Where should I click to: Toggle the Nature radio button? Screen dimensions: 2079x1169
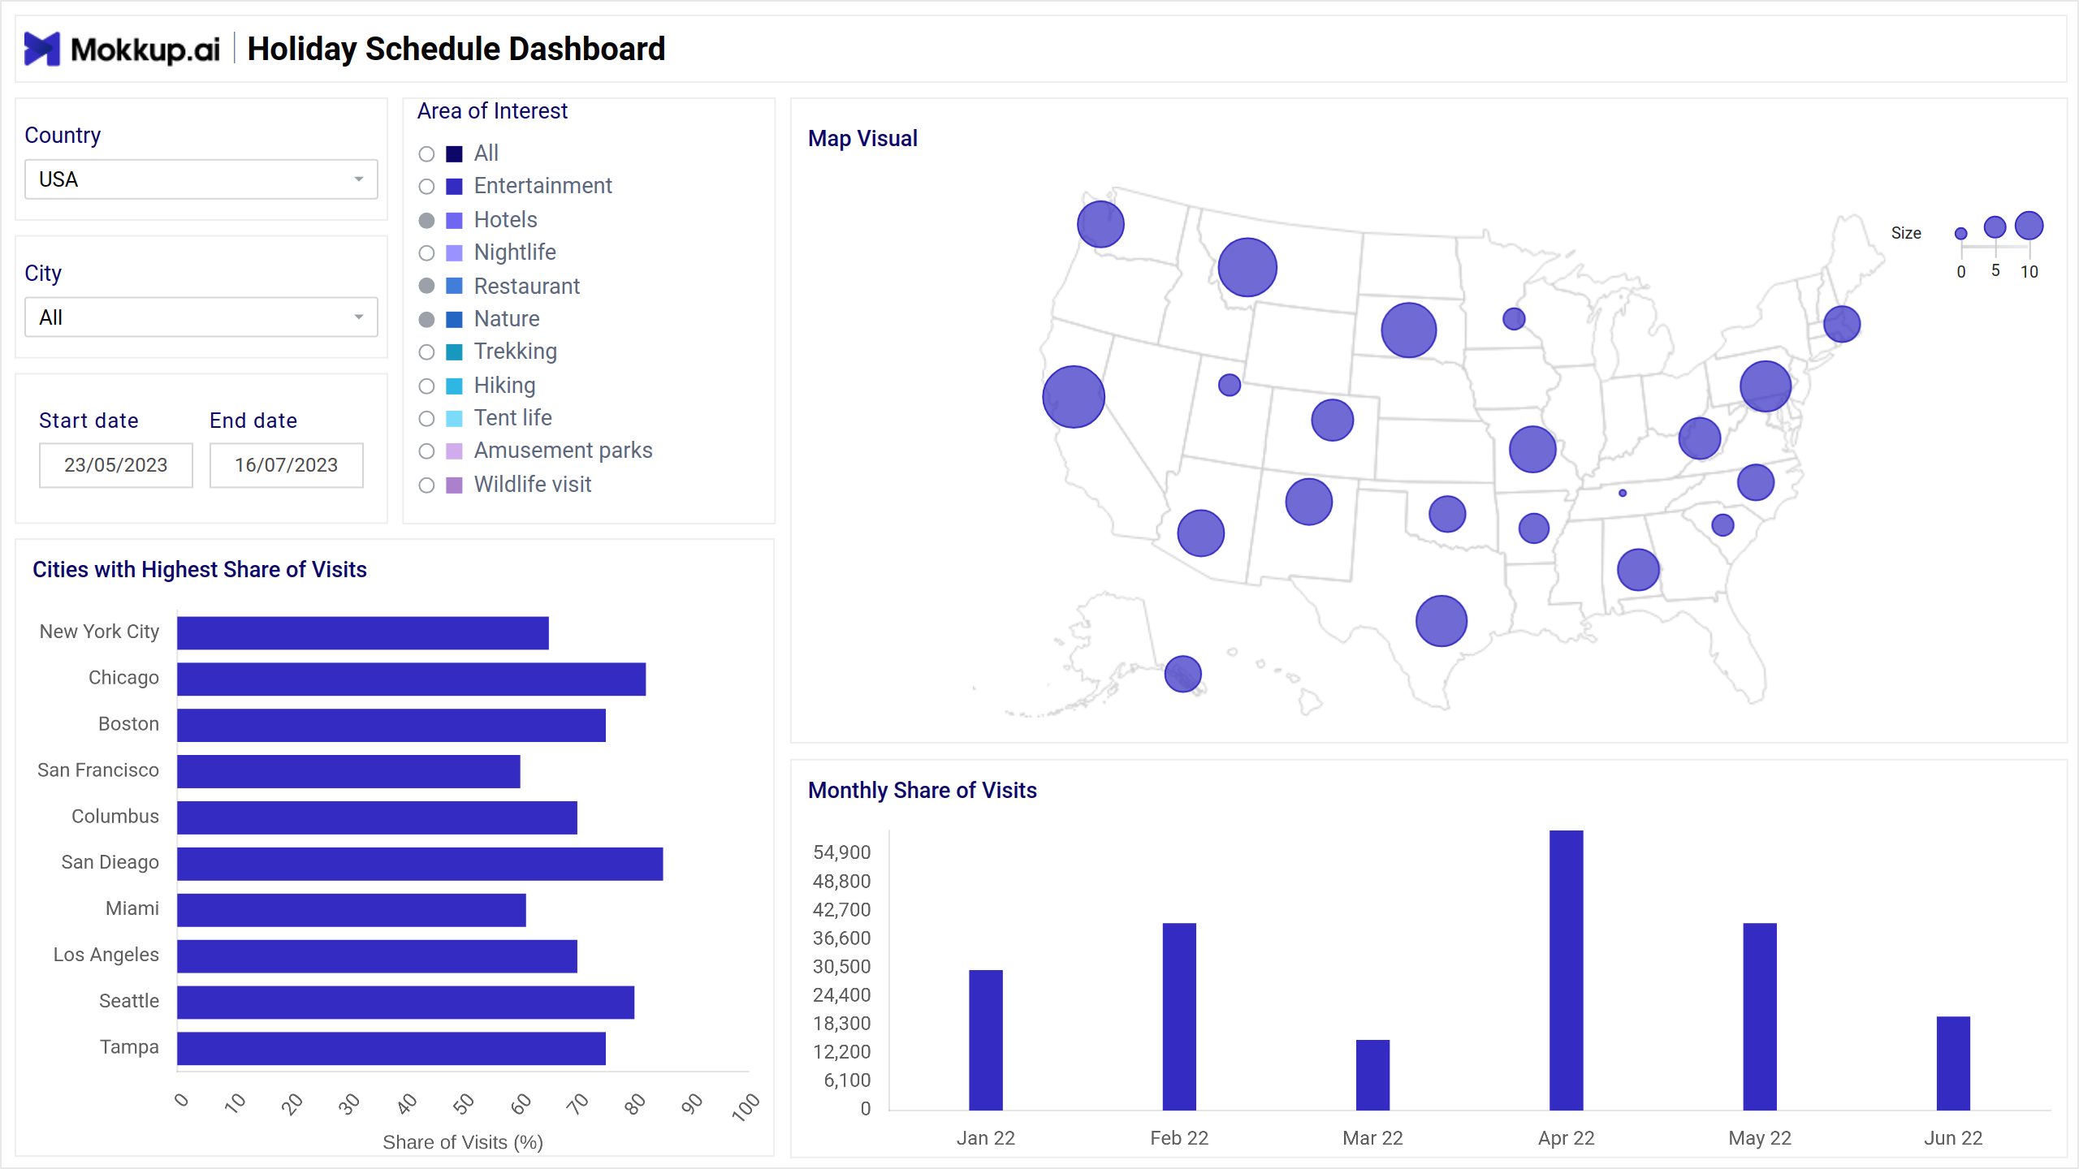(x=426, y=320)
